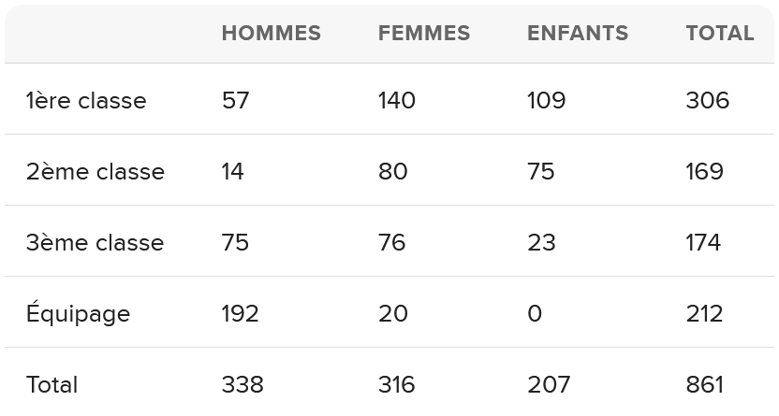Click the value 14 in 2ème classe
The image size is (779, 416).
pyautogui.click(x=232, y=172)
